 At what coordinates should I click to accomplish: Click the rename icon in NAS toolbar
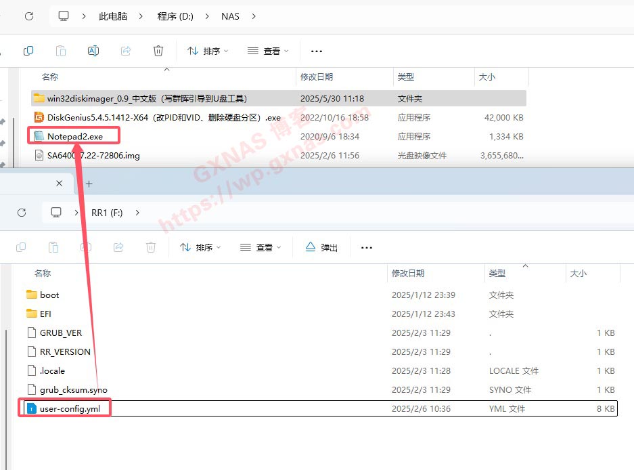[x=93, y=51]
